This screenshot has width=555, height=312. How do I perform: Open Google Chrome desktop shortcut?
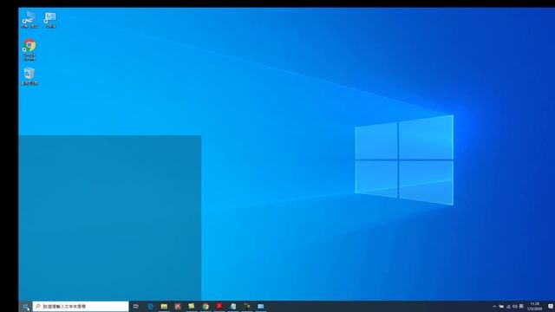coord(29,50)
